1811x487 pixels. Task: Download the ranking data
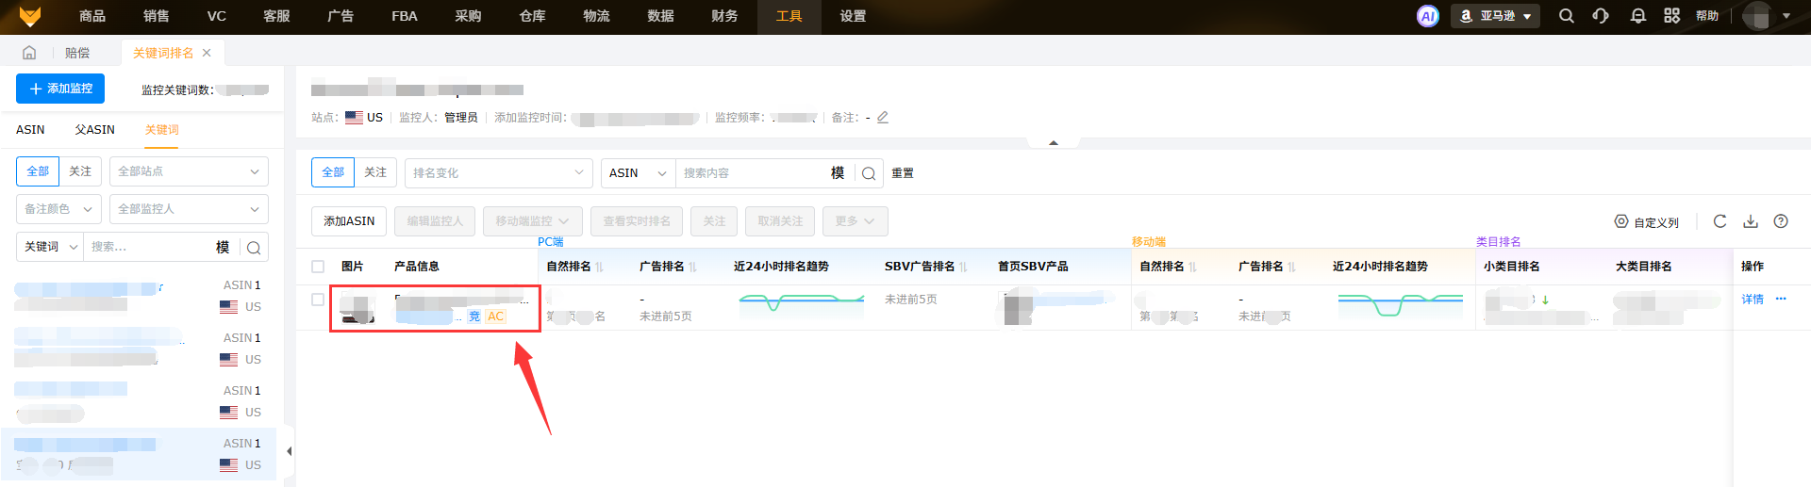pyautogui.click(x=1751, y=221)
